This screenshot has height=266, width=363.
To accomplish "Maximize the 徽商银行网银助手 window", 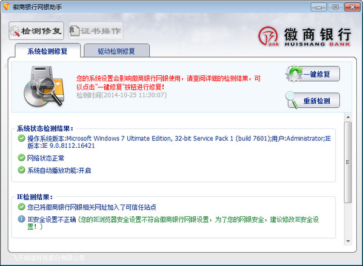I will [x=335, y=7].
